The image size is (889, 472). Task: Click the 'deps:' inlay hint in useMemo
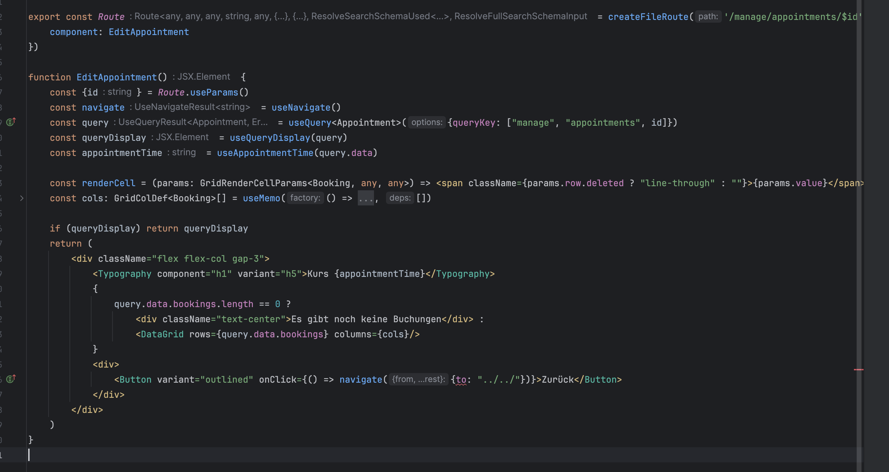pyautogui.click(x=400, y=198)
